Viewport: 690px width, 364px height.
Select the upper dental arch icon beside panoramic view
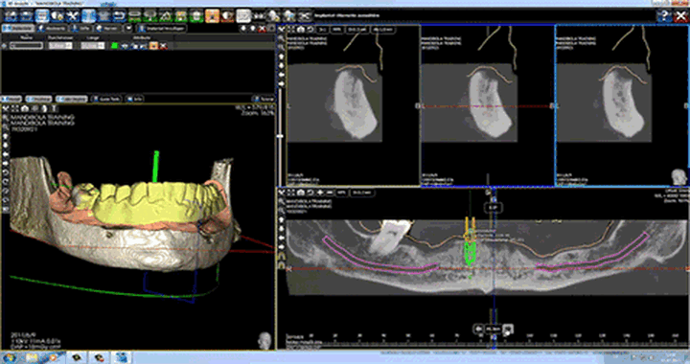point(282,256)
